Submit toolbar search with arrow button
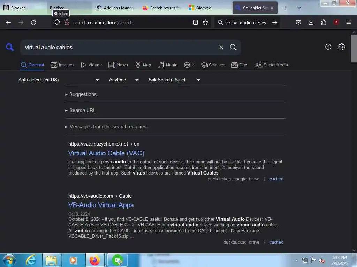 (x=275, y=23)
